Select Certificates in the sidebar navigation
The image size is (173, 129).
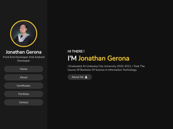tap(24, 86)
